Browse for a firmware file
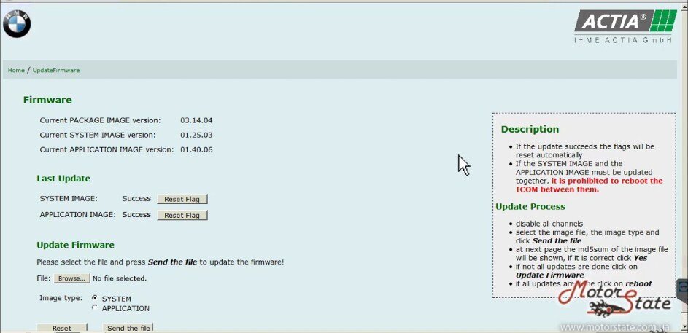688x333 pixels. tap(72, 278)
